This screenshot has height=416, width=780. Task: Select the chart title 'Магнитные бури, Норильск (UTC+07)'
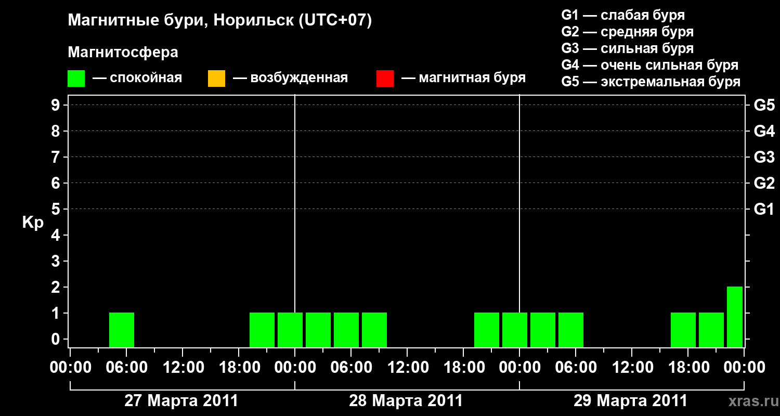(220, 21)
